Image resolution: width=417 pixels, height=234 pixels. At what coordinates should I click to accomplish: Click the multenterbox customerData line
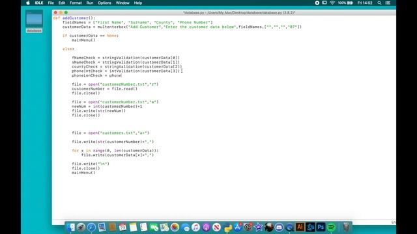click(x=182, y=27)
